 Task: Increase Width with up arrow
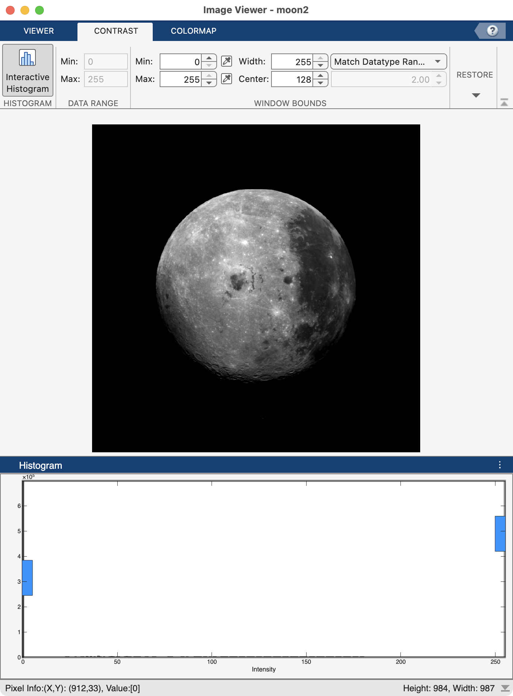(320, 58)
